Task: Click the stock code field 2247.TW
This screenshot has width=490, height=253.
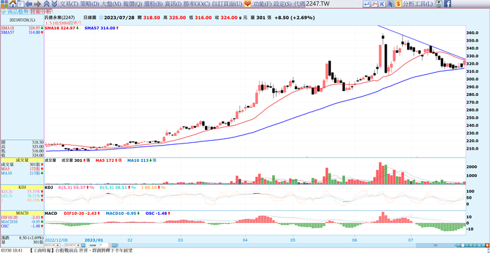Action: coord(333,4)
